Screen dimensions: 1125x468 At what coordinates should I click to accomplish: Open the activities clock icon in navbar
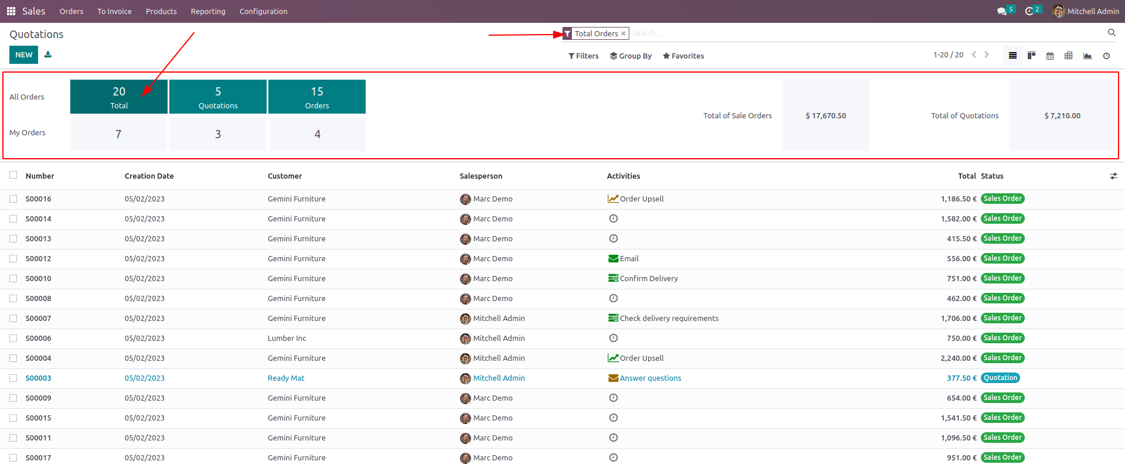[x=1029, y=11]
